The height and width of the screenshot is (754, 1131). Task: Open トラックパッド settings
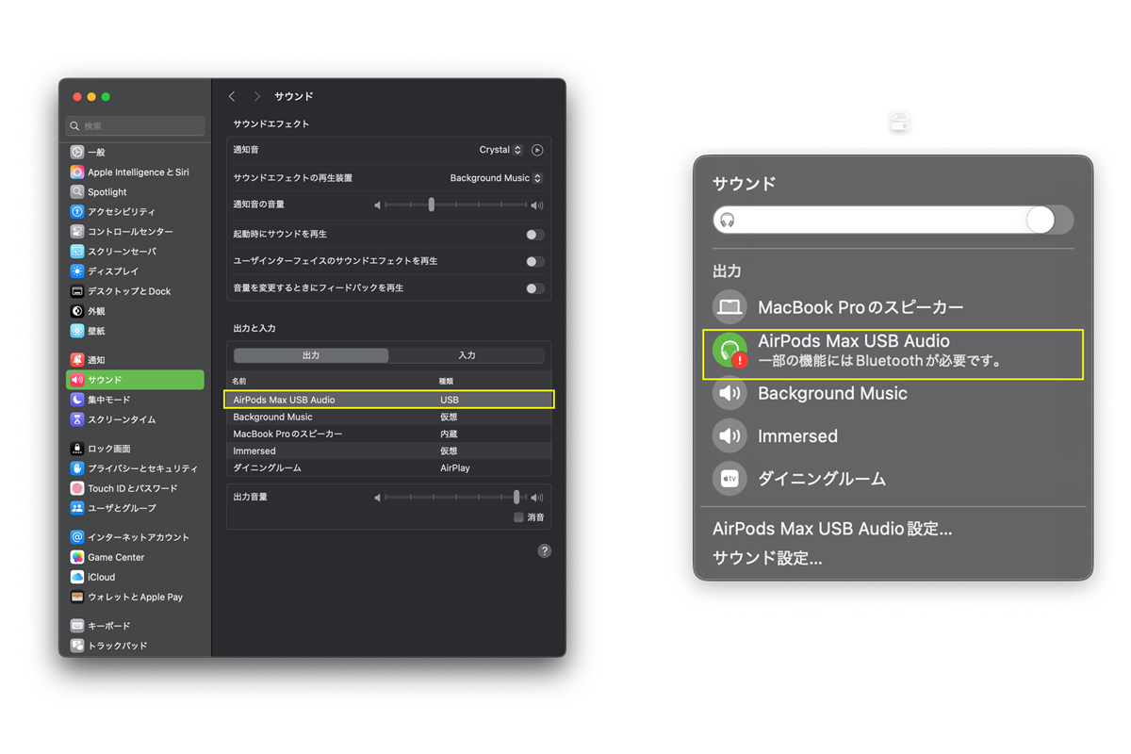135,646
